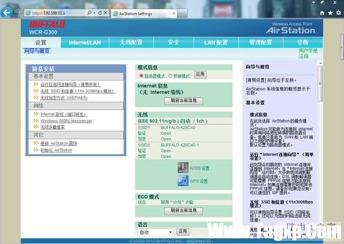344x244 pixels.
Task: Click the 应用 button beside language
Action: pos(183,232)
